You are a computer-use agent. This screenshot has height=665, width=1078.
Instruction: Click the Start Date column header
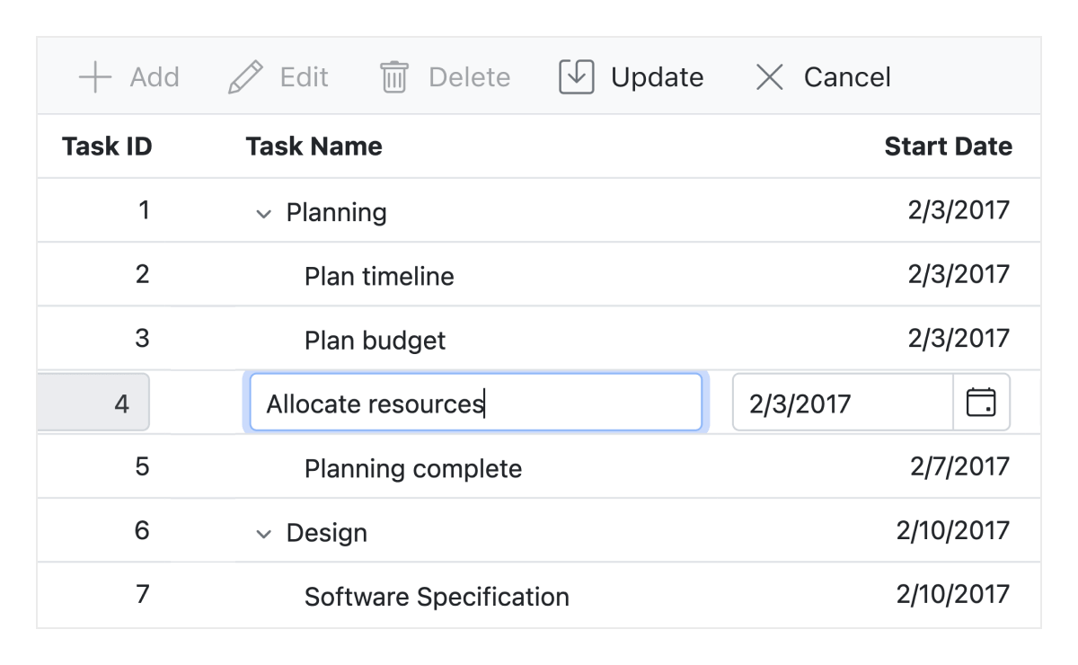(948, 146)
